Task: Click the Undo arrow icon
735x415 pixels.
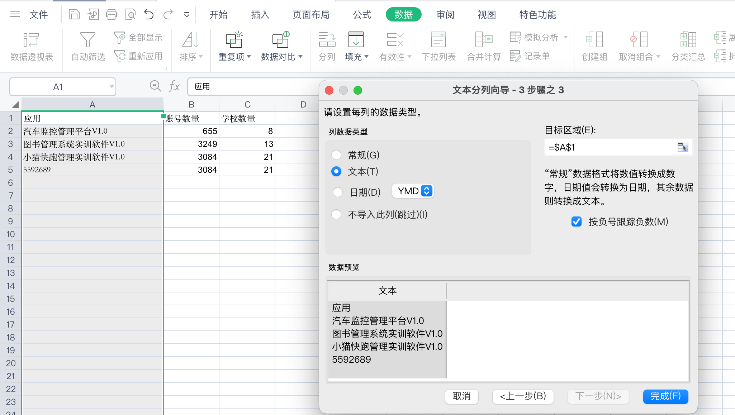Action: (149, 15)
